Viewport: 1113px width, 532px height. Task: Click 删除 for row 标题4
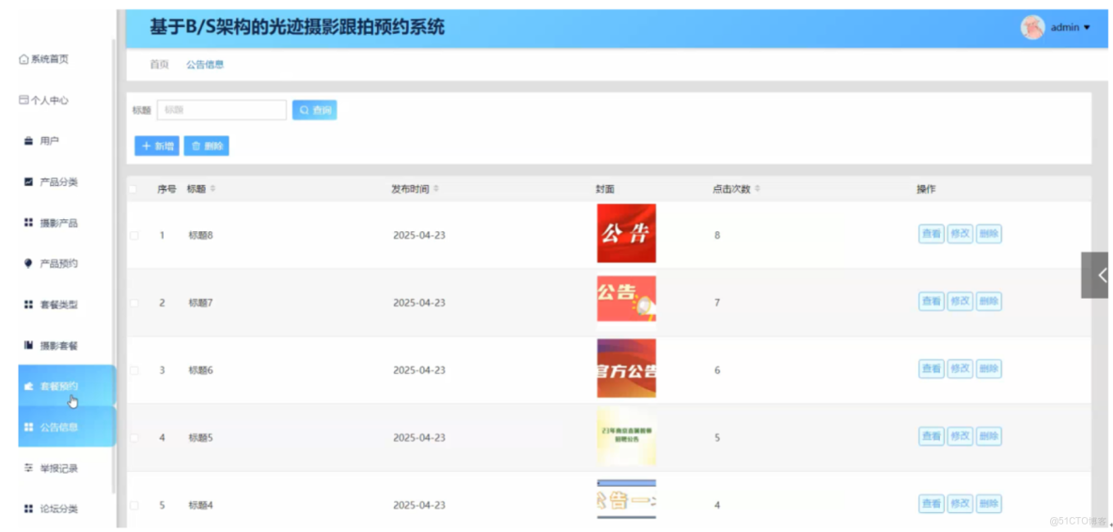click(x=989, y=504)
